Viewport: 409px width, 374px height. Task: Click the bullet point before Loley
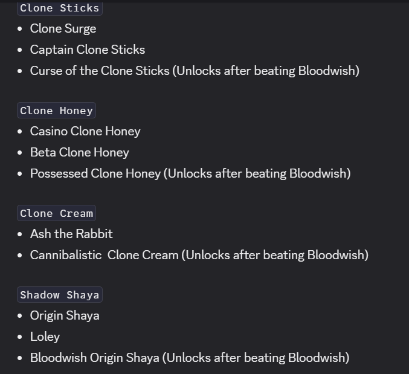pyautogui.click(x=21, y=337)
